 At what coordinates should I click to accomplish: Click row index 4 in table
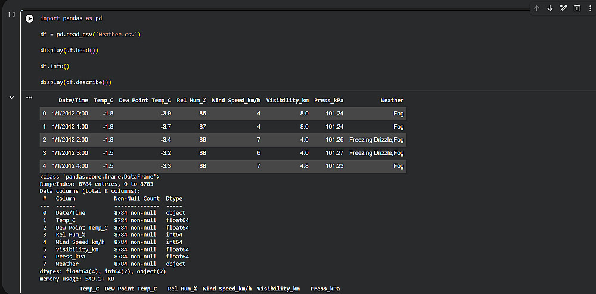44,166
